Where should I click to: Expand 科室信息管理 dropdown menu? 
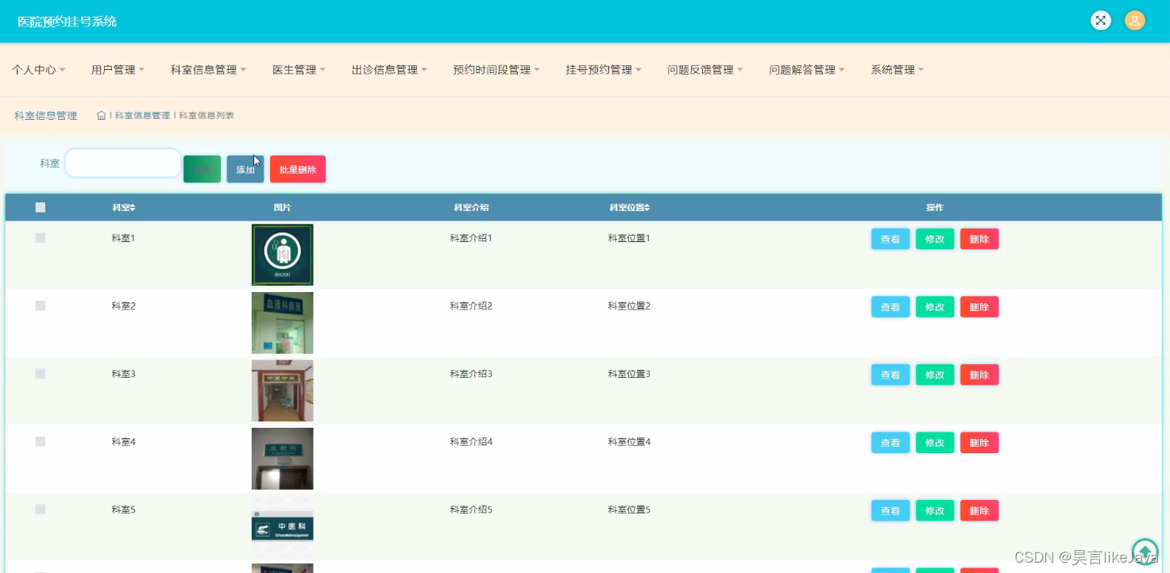[x=208, y=70]
